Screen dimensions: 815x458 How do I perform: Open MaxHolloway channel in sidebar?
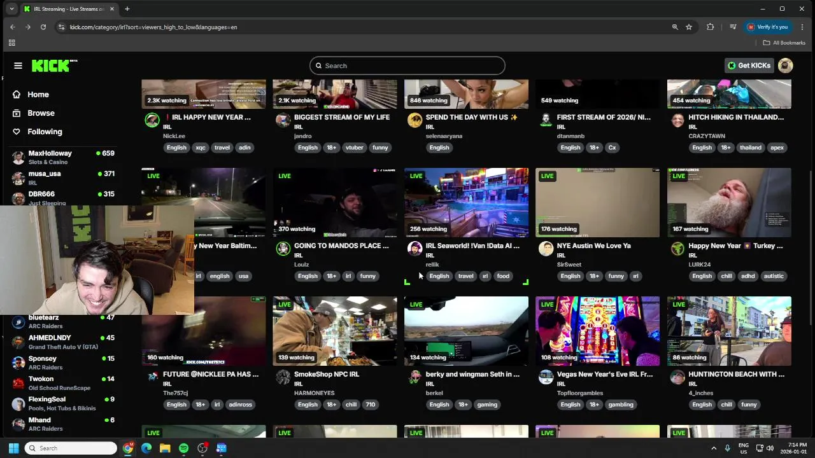(x=63, y=157)
